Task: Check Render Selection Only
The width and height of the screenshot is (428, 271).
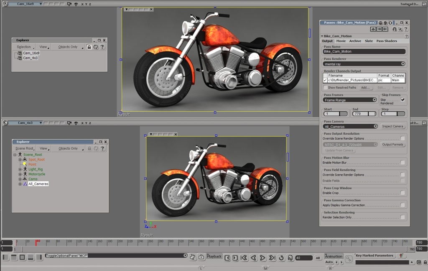Action: click(403, 217)
